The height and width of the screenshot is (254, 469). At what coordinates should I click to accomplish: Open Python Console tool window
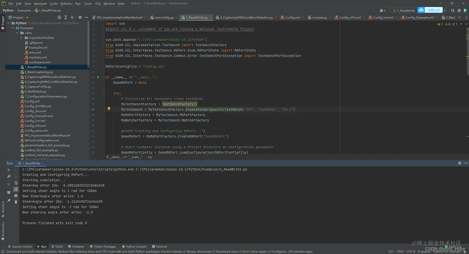(x=134, y=247)
